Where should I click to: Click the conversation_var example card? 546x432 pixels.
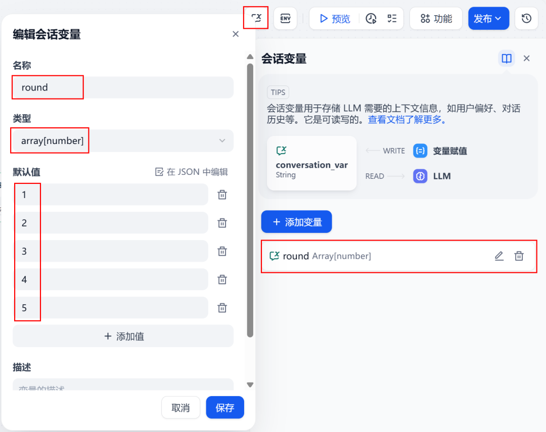click(x=311, y=163)
